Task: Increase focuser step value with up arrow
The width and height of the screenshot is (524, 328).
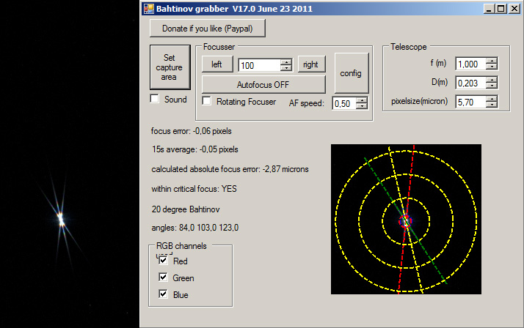Action: tap(285, 61)
